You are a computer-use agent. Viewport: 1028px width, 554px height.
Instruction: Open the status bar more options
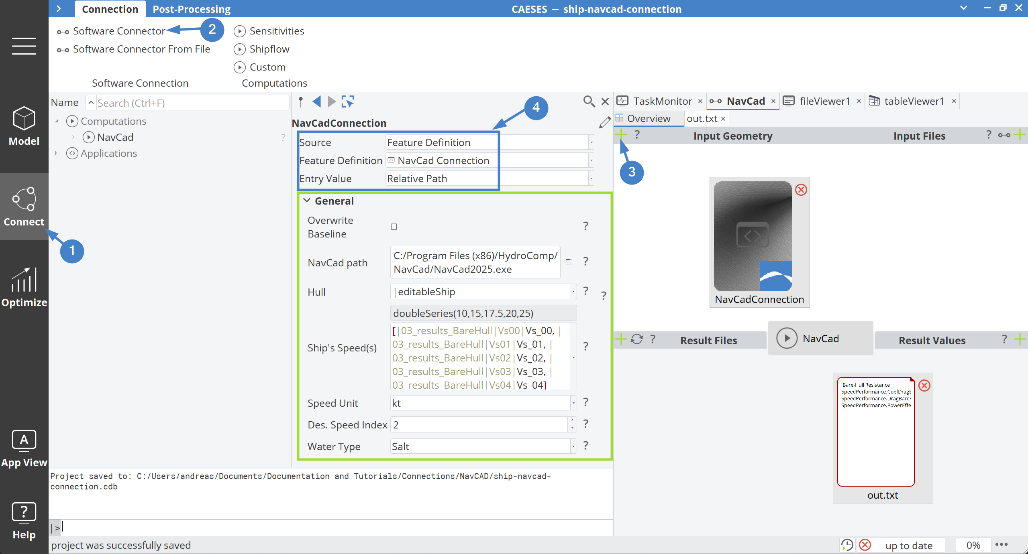(x=1001, y=544)
